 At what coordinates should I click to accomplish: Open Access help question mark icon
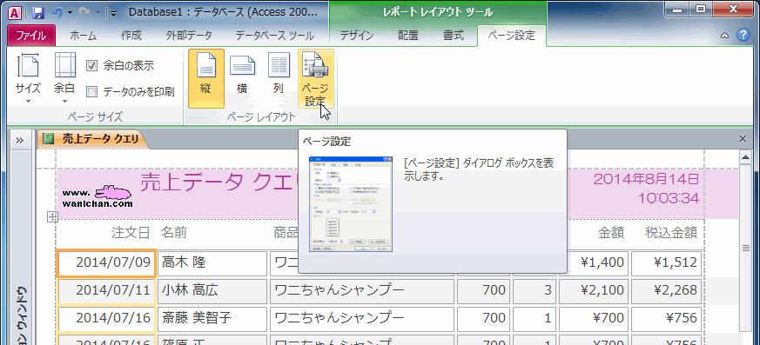(743, 35)
